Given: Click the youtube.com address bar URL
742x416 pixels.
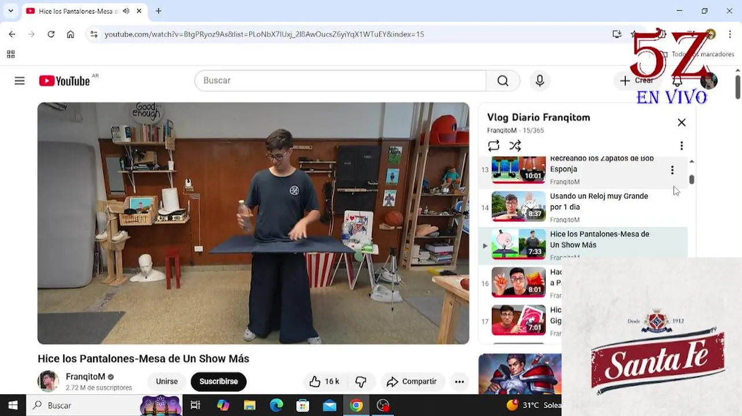Looking at the screenshot, I should (264, 34).
